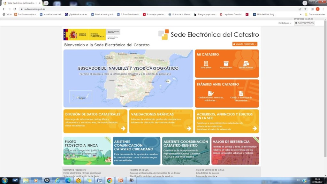Click the arrow on Acuerdos, Anuncios y Edictos
Image resolution: width=327 pixels, height=184 pixels.
click(255, 128)
